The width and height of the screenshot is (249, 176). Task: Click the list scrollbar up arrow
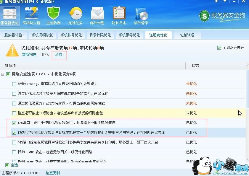(x=248, y=65)
